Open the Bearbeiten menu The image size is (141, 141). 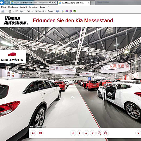pyautogui.click(x=13, y=7)
